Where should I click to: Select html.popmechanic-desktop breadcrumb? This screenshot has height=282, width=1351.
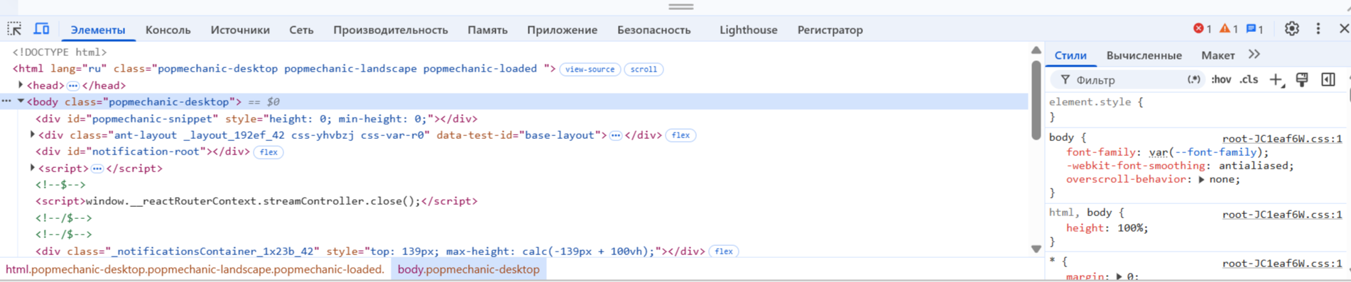[x=195, y=269]
